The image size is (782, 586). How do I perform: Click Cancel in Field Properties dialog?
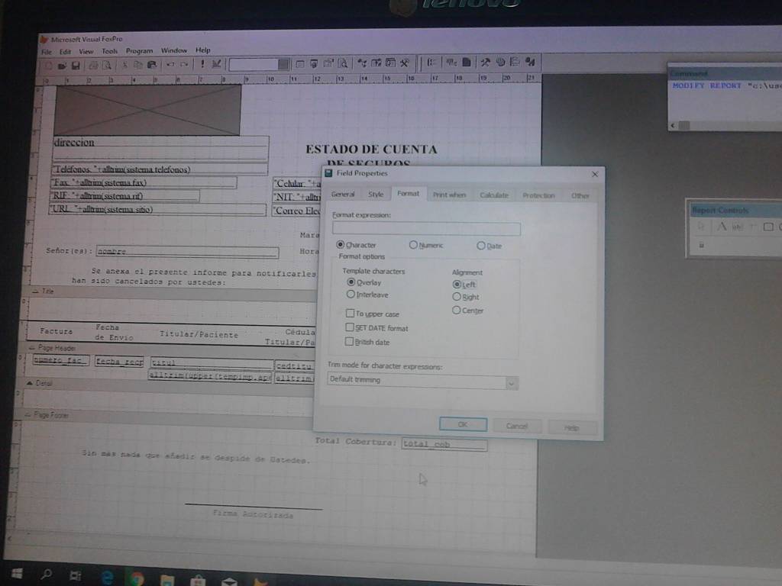[x=517, y=426]
